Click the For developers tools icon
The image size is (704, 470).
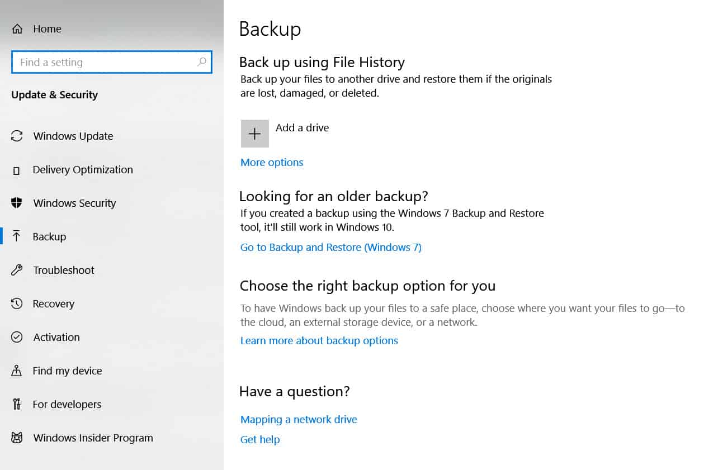(17, 405)
